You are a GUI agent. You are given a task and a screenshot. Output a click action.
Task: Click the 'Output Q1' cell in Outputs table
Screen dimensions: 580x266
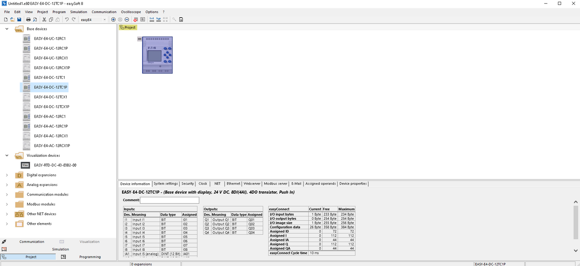point(221,220)
